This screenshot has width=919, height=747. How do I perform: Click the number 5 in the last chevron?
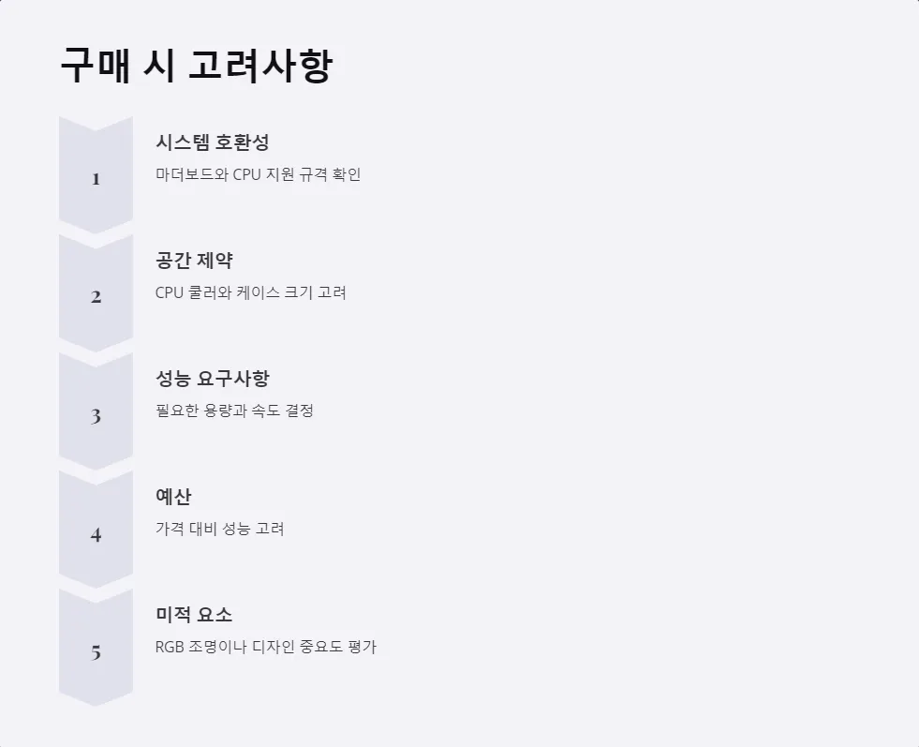pos(96,652)
